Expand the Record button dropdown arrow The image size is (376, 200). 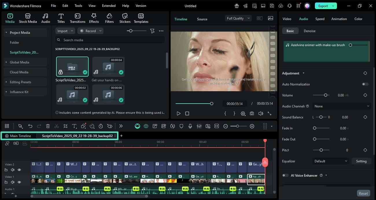click(100, 31)
